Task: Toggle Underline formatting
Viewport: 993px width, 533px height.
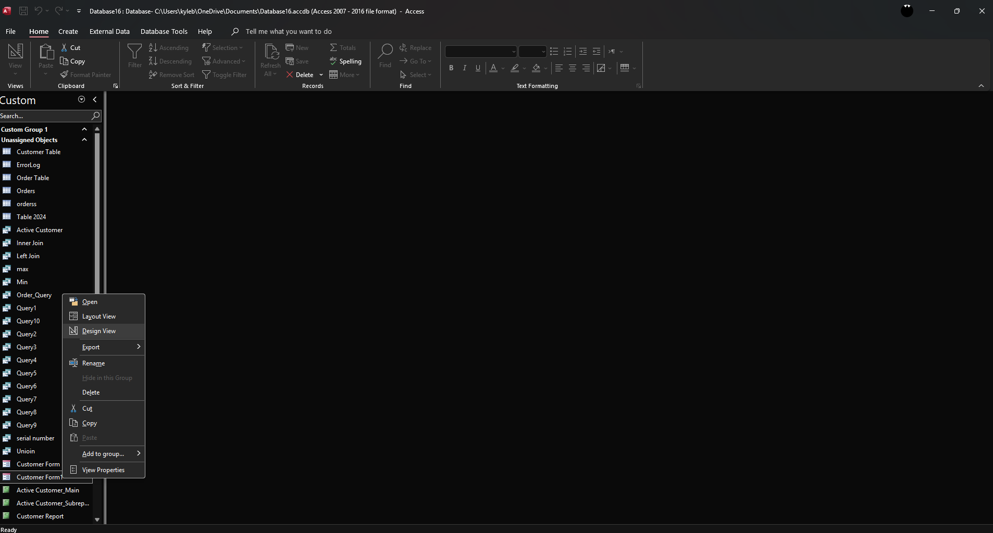Action: (478, 68)
